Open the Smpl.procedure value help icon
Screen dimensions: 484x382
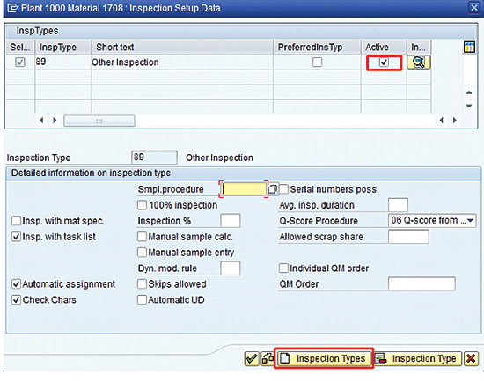tap(272, 189)
